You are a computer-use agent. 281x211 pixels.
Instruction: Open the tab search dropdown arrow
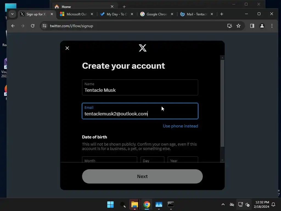(x=12, y=14)
